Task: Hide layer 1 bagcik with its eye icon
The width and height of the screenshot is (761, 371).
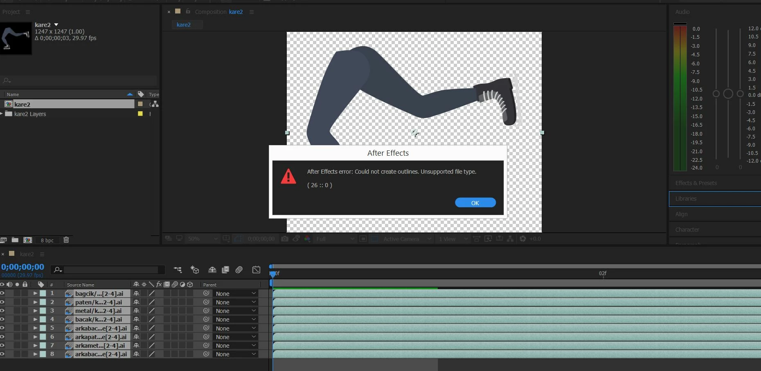Action: click(x=2, y=293)
